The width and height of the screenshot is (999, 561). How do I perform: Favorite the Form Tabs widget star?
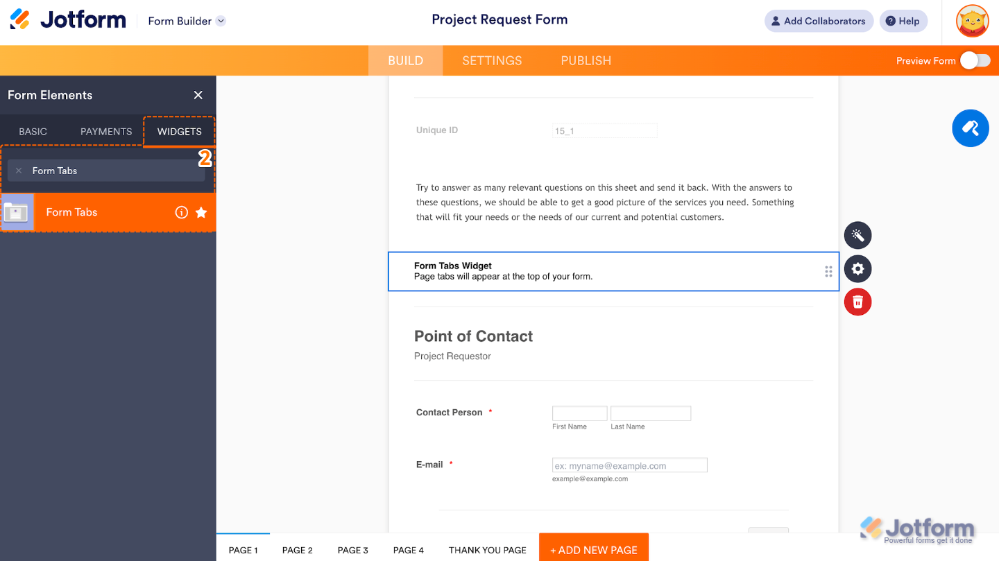tap(201, 212)
